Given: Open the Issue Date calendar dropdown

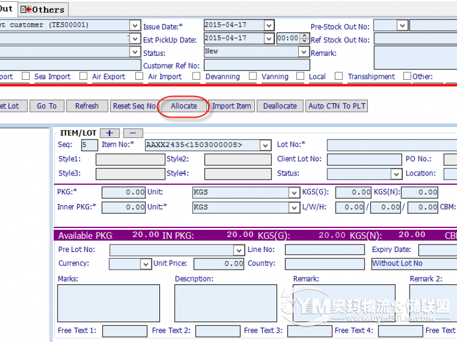Looking at the screenshot, I should 268,25.
